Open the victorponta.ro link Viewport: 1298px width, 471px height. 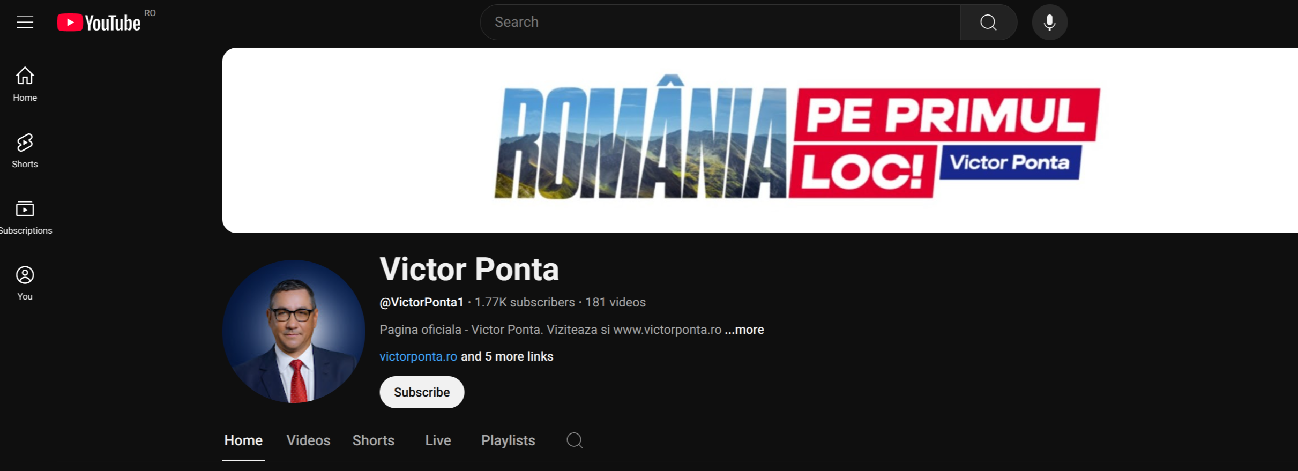[x=418, y=356]
